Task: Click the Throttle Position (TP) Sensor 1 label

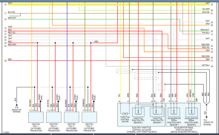Action: pyautogui.click(x=157, y=120)
